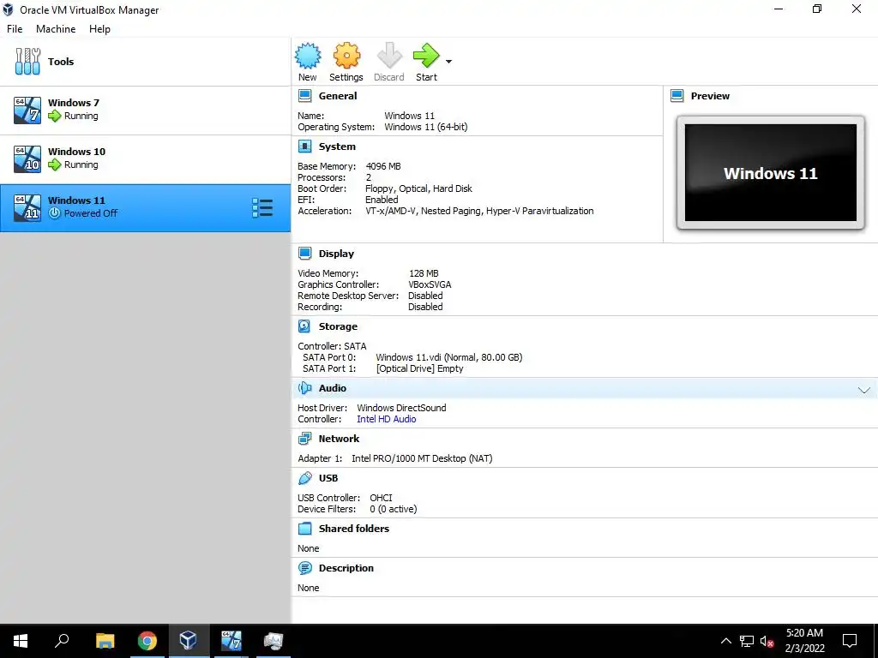Viewport: 878px width, 658px height.
Task: Click the Shared folders section icon
Action: pyautogui.click(x=305, y=529)
